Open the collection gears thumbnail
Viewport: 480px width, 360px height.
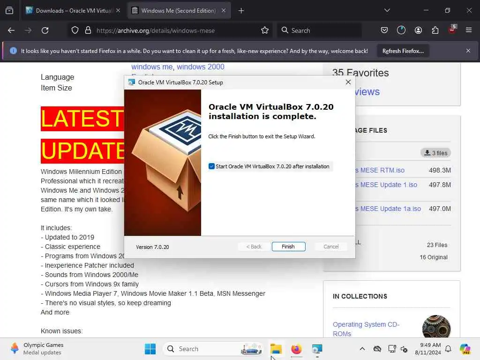tap(436, 327)
